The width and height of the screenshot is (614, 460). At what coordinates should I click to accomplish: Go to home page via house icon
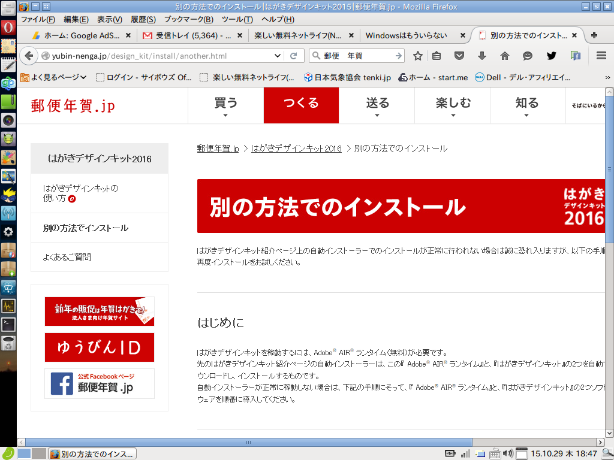click(505, 56)
